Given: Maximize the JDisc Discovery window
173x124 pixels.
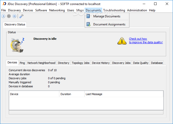Looking at the screenshot, I should (x=155, y=4).
